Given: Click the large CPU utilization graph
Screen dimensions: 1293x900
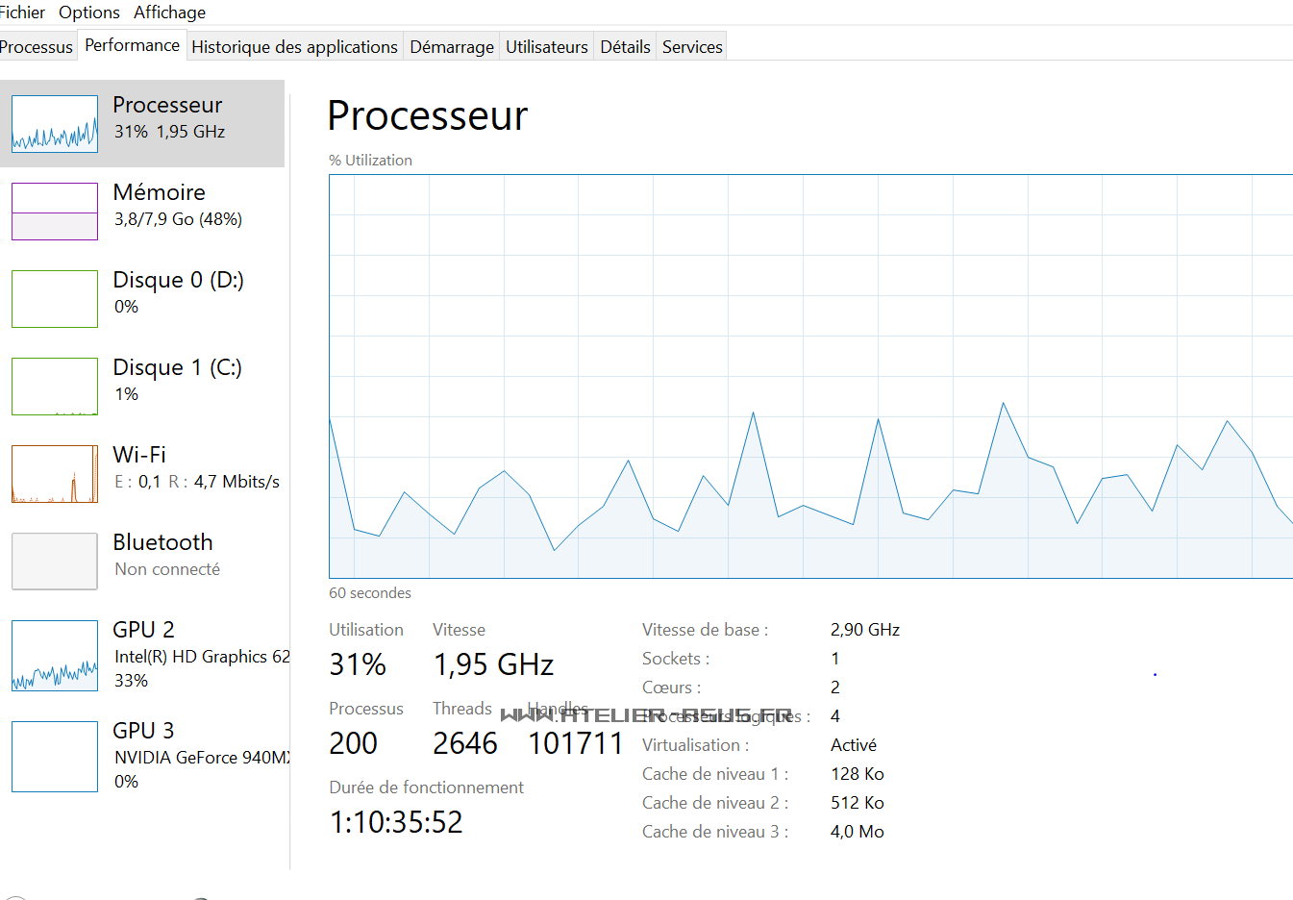Looking at the screenshot, I should point(810,376).
